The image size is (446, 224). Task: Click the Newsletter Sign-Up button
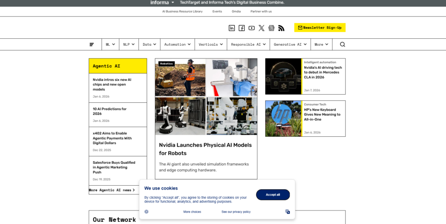point(320,27)
